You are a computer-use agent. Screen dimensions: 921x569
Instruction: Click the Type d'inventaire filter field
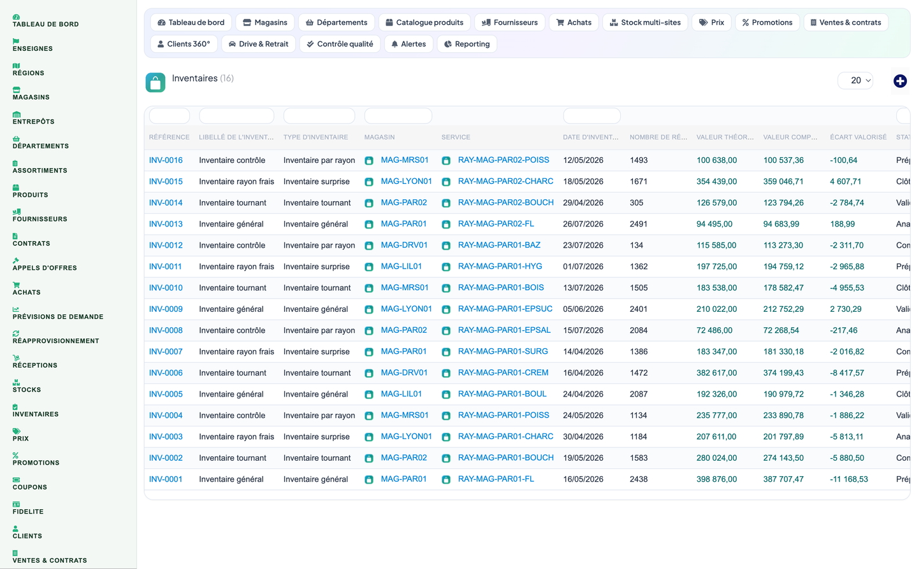[319, 116]
